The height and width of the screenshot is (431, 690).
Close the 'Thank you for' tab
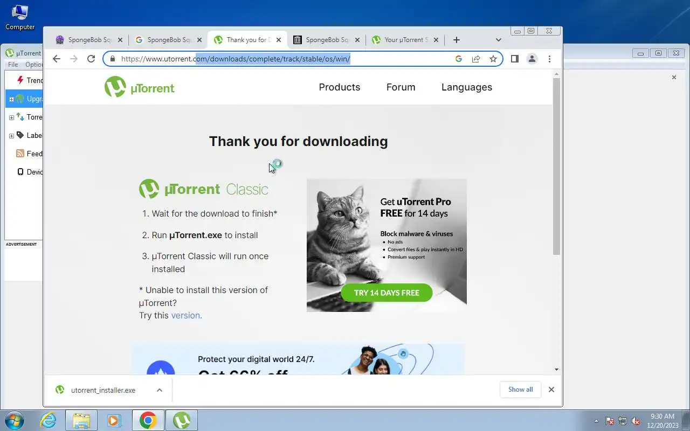click(279, 40)
